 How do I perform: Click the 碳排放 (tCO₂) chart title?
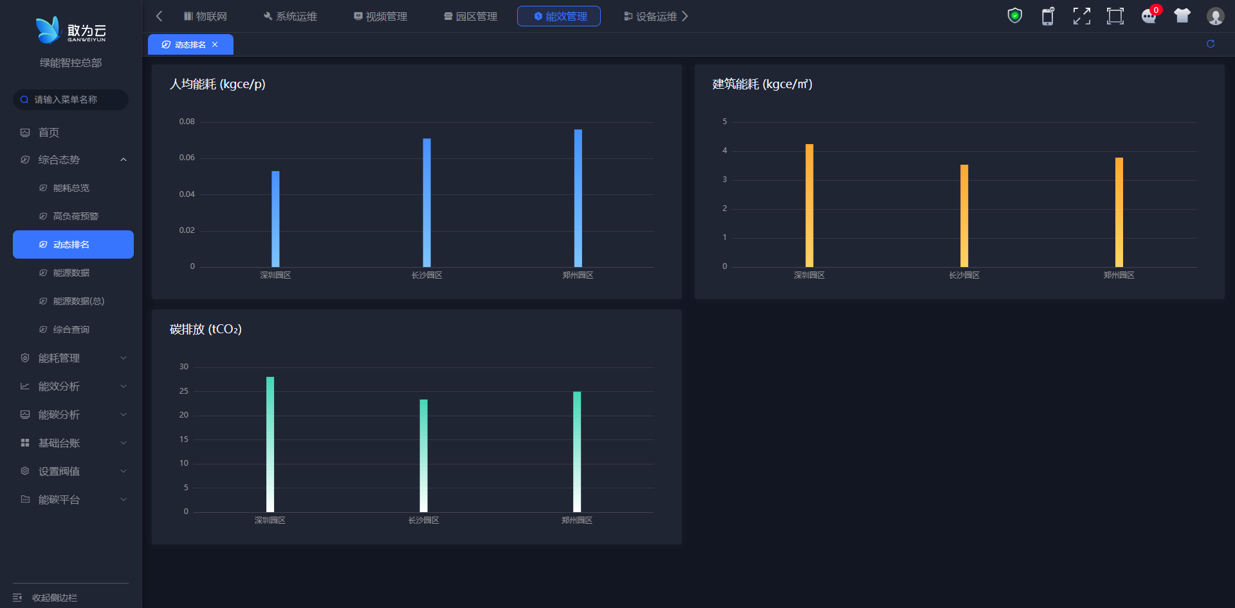[x=206, y=329]
